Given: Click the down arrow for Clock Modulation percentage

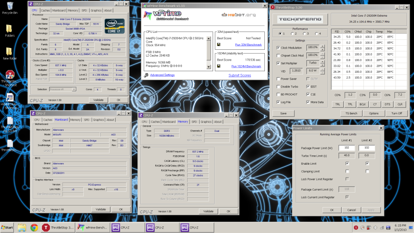Looking at the screenshot, I should click(322, 49).
